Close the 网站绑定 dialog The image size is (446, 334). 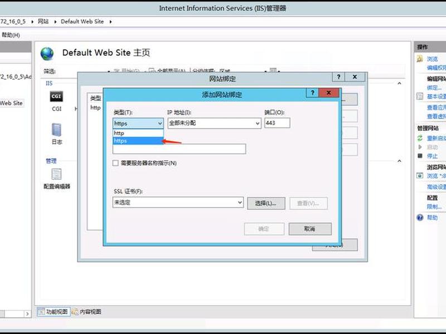tap(355, 77)
